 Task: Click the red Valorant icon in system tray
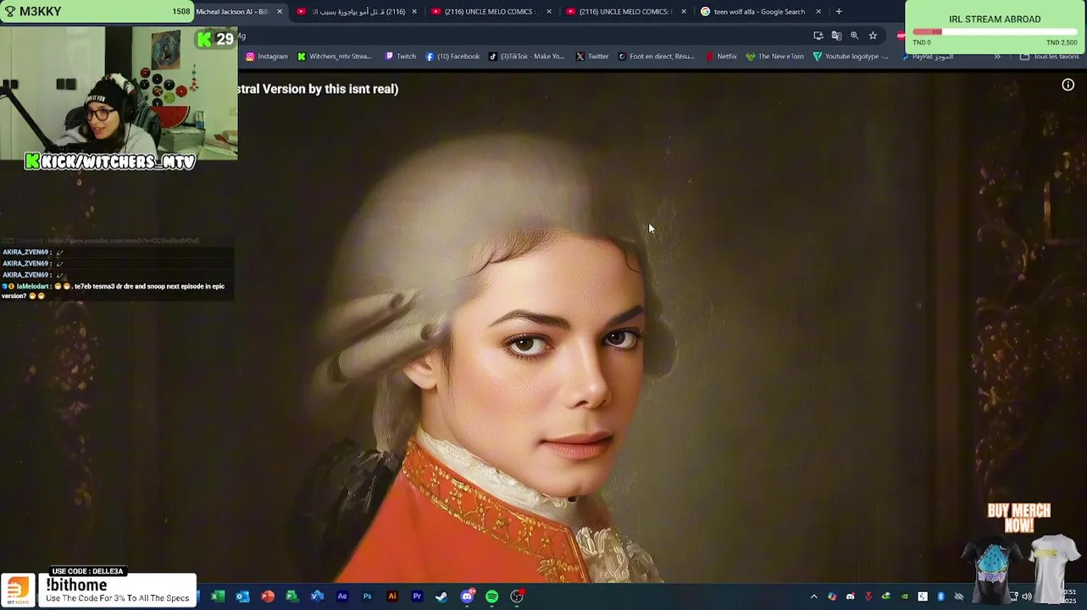[868, 596]
